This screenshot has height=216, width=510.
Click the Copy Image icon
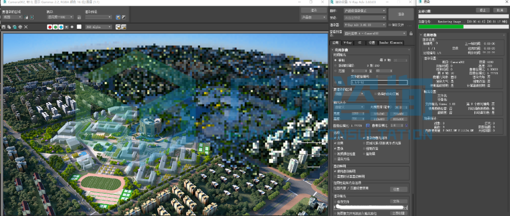(9, 27)
